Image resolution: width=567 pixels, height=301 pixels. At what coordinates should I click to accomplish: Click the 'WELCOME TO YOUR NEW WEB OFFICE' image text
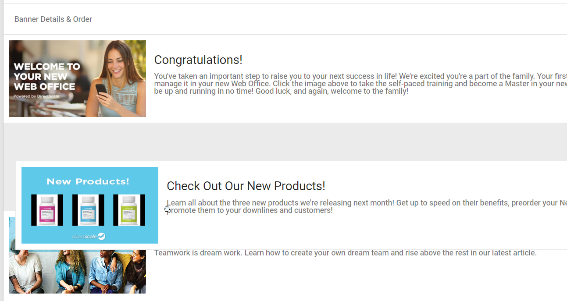coord(46,77)
